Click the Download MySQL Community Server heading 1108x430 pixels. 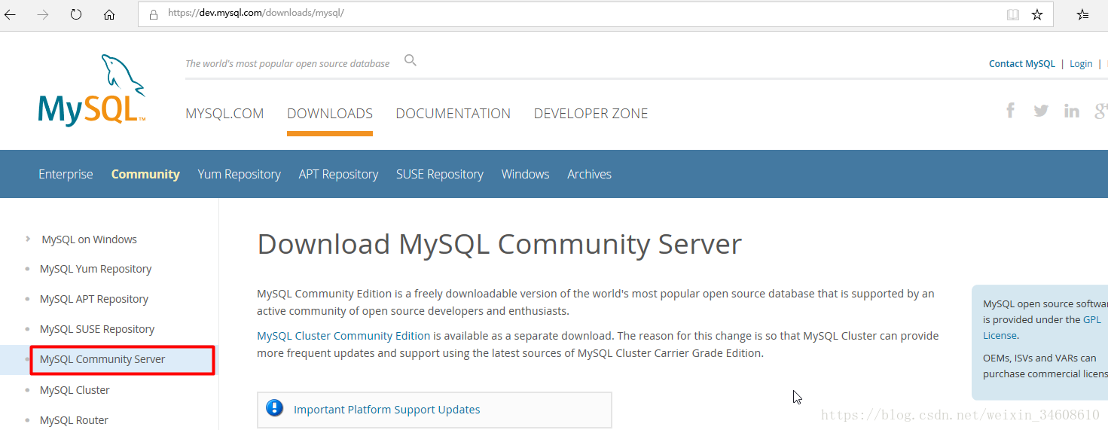[499, 244]
